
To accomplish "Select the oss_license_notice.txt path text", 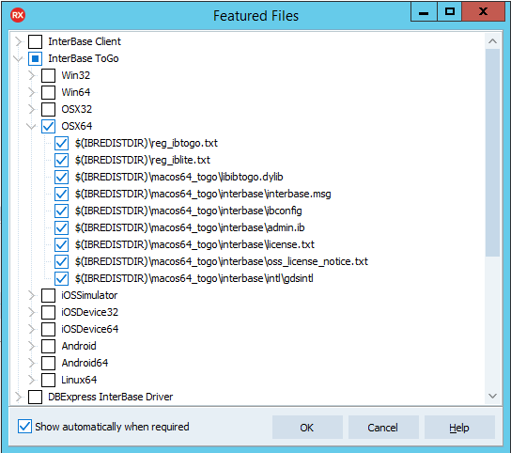I will click(x=222, y=261).
